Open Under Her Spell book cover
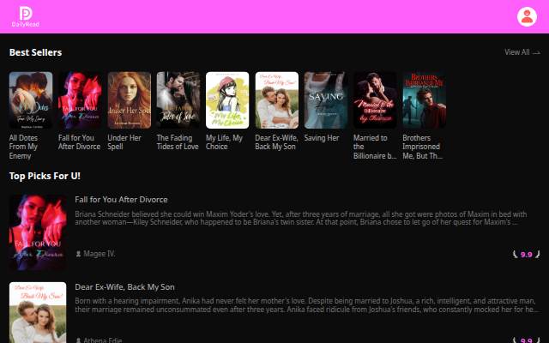The width and height of the screenshot is (549, 343). pos(130,100)
